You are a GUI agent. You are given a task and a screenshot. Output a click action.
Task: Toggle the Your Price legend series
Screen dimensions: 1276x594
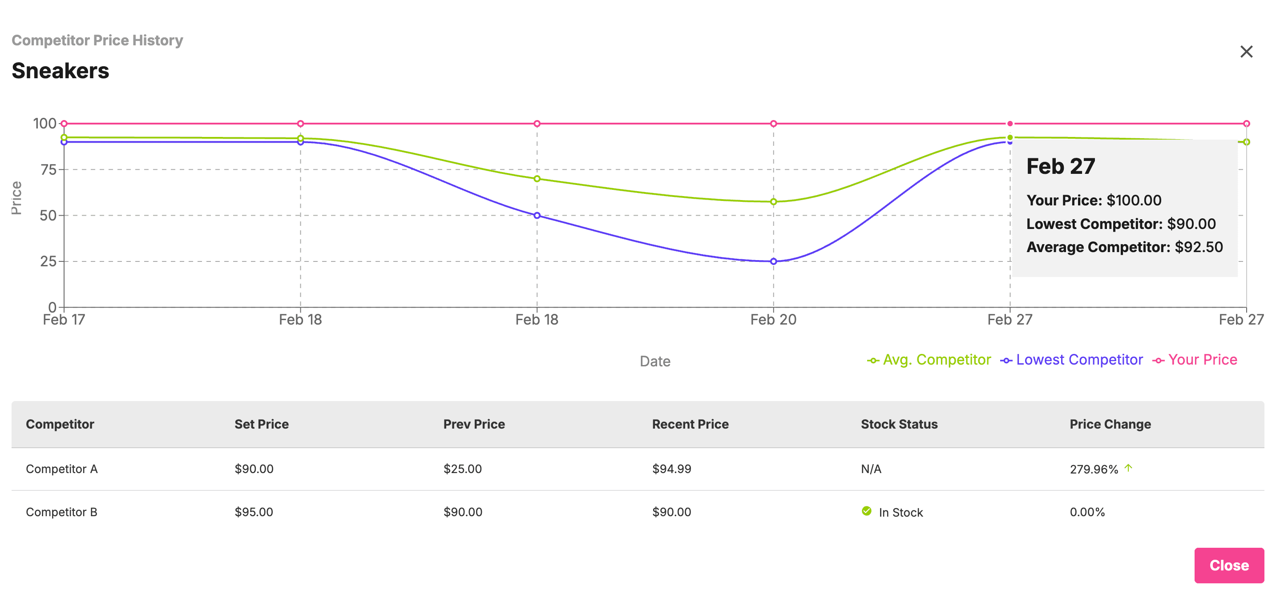1195,360
